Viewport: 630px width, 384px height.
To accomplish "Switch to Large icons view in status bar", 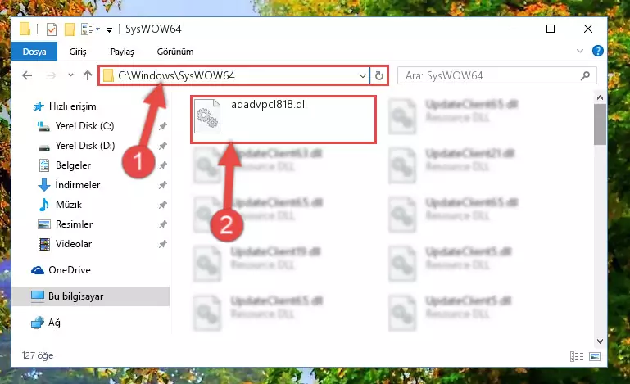I will (x=595, y=356).
